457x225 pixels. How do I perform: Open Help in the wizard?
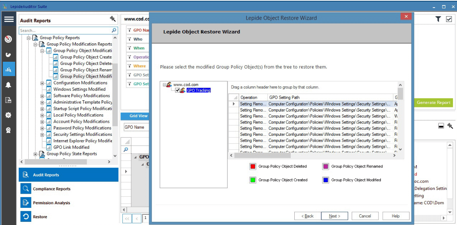click(x=396, y=216)
